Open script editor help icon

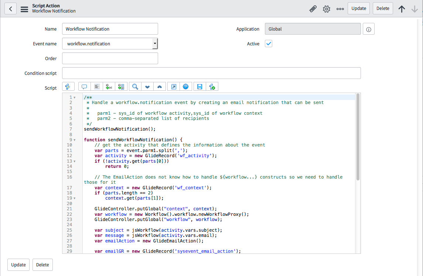tap(185, 86)
